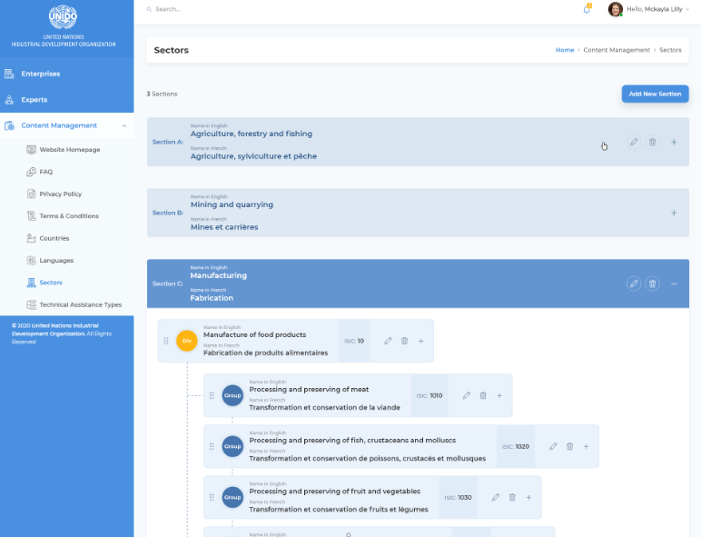Edit the Manufacture of food products division
This screenshot has height=537, width=701.
click(388, 341)
